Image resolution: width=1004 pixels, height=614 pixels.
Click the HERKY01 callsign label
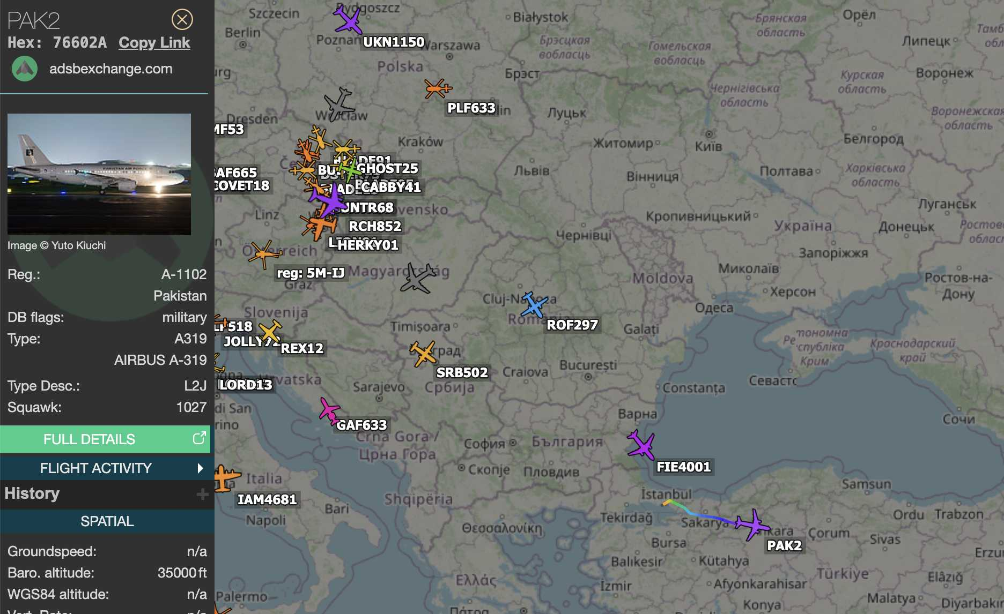(x=368, y=245)
